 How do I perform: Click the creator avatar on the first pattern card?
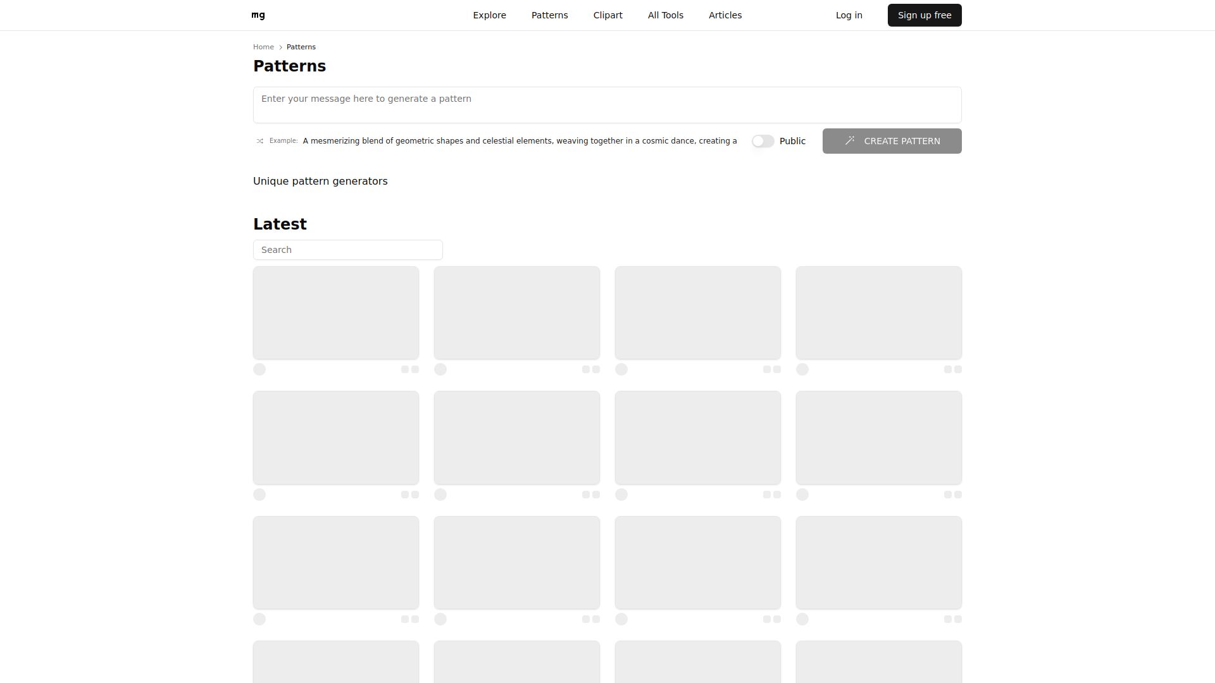259,369
